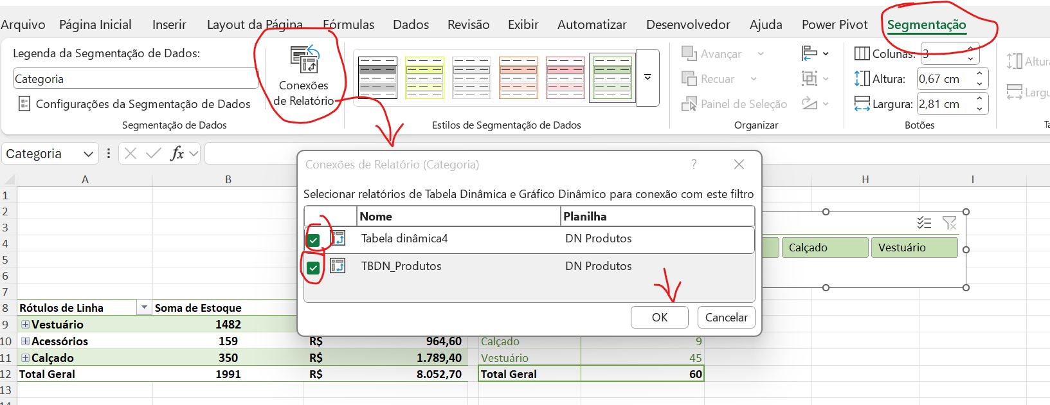The height and width of the screenshot is (405, 1050).
Task: Expand the Vestuário pivot row
Action: click(x=25, y=325)
